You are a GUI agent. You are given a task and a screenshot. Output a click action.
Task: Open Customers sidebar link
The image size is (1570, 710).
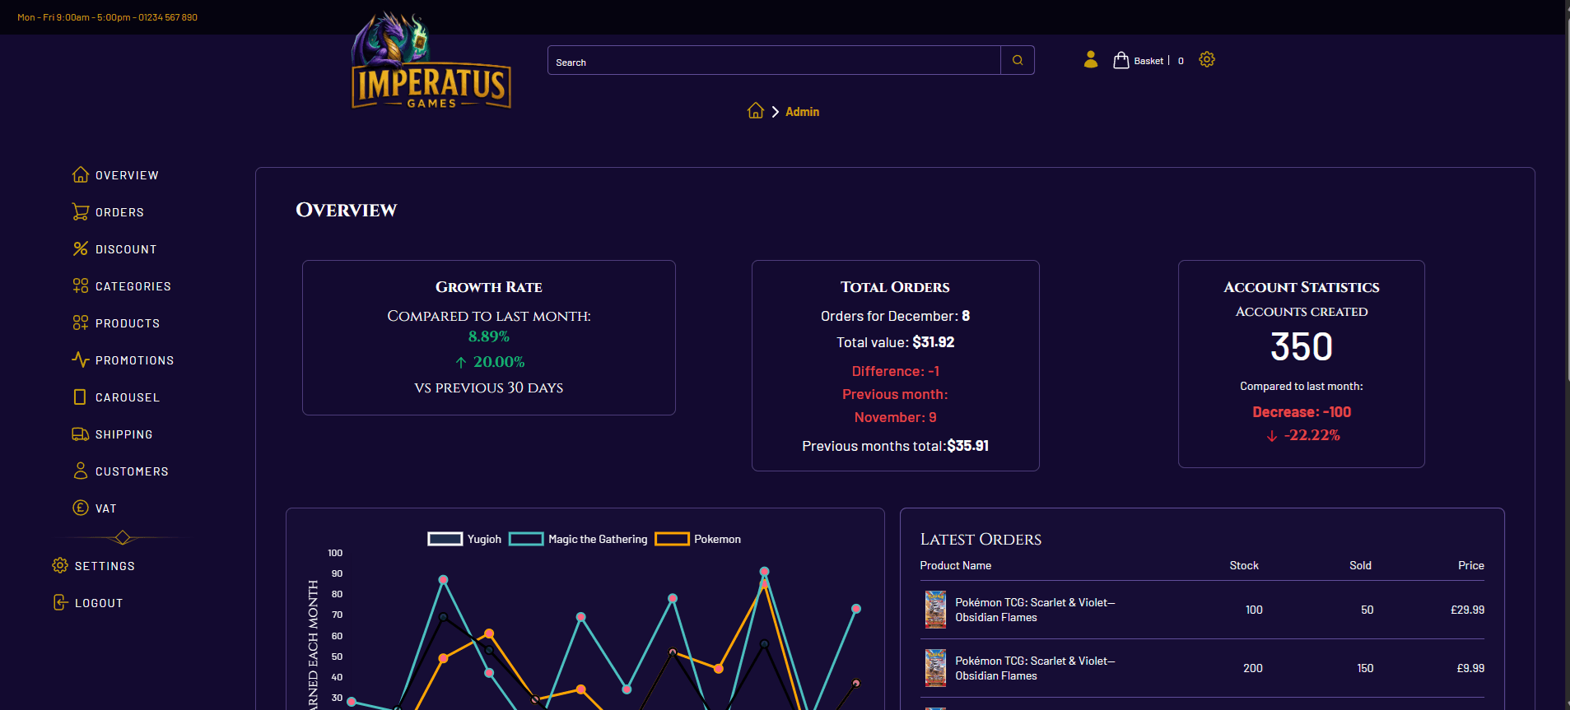pos(132,471)
